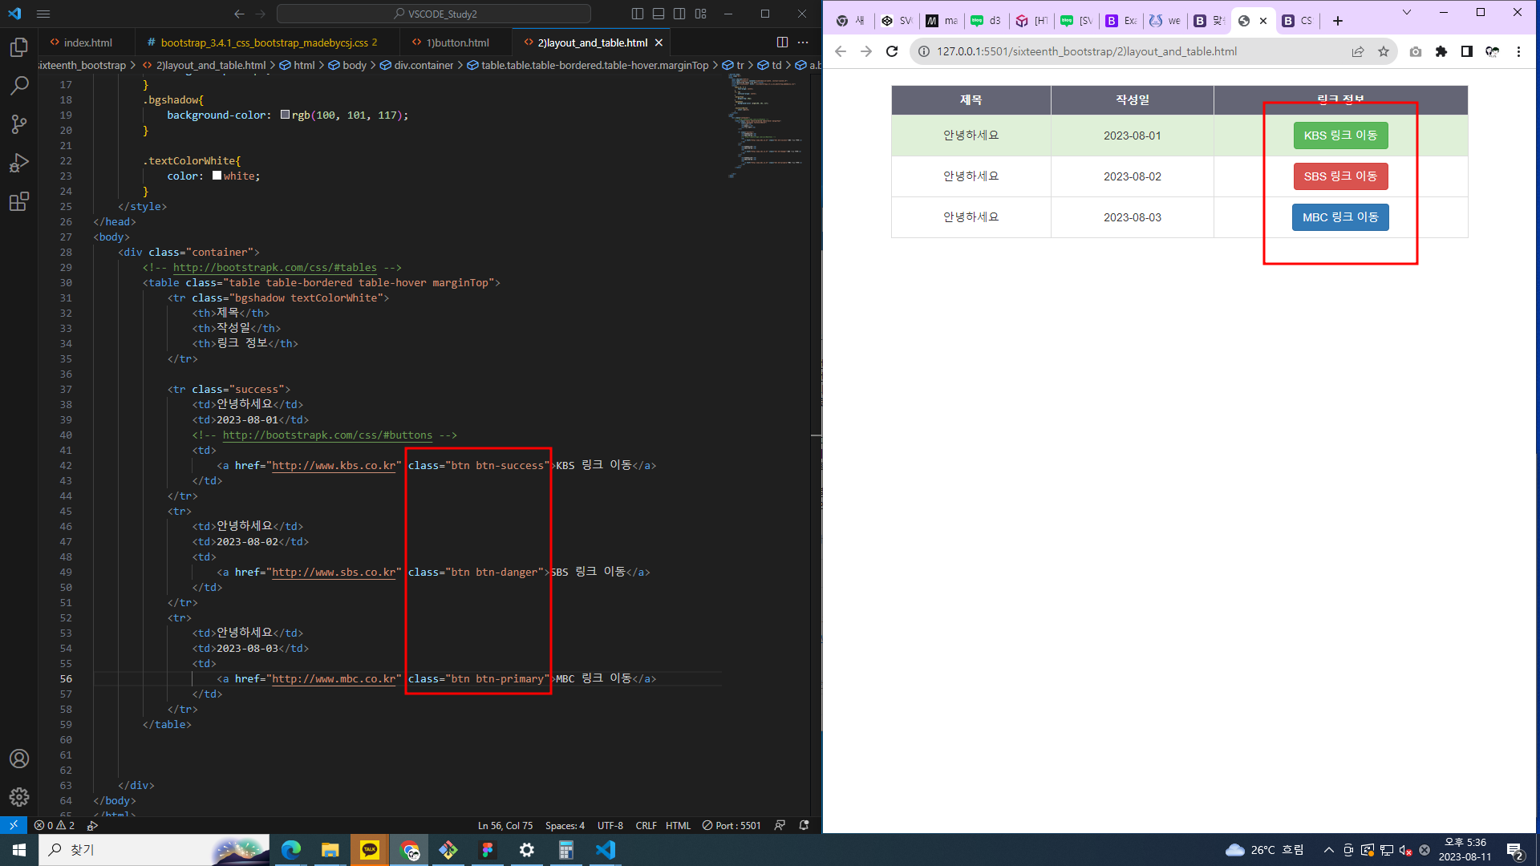This screenshot has height=866, width=1540.
Task: Open Run and Debug view
Action: tap(19, 163)
